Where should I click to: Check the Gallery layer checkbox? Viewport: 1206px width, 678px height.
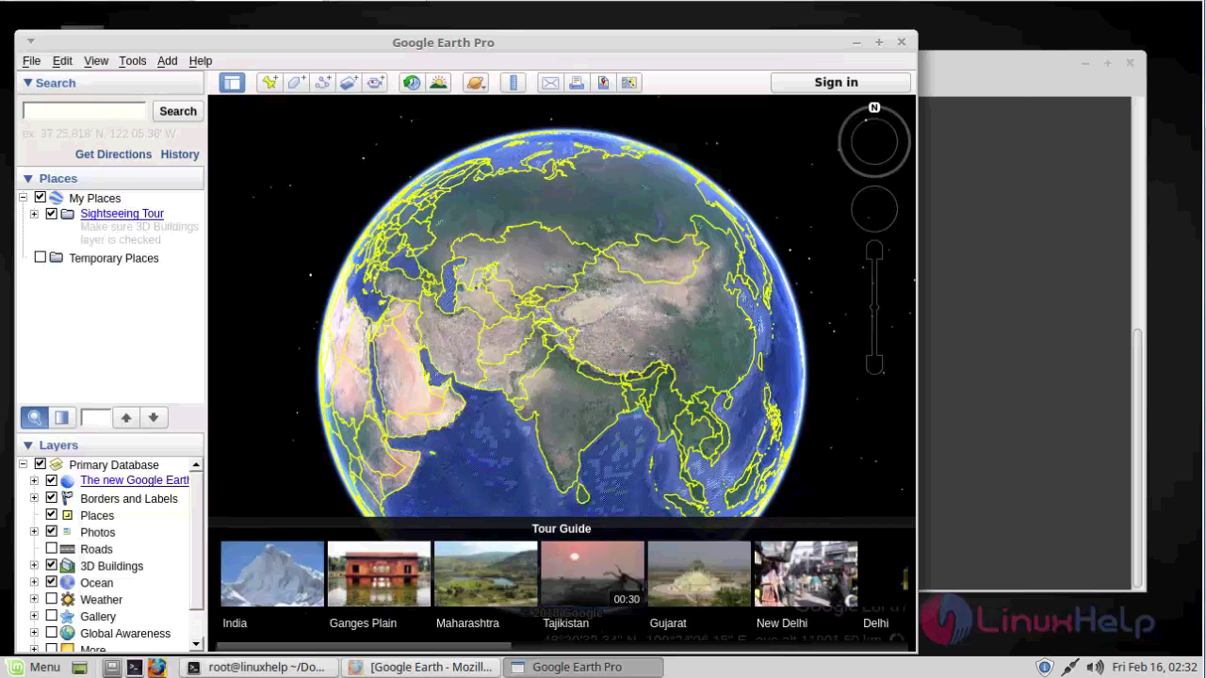pos(52,616)
